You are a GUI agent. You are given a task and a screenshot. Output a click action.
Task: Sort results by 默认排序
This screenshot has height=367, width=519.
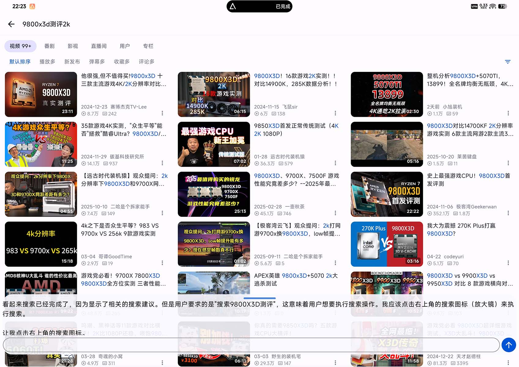(20, 62)
